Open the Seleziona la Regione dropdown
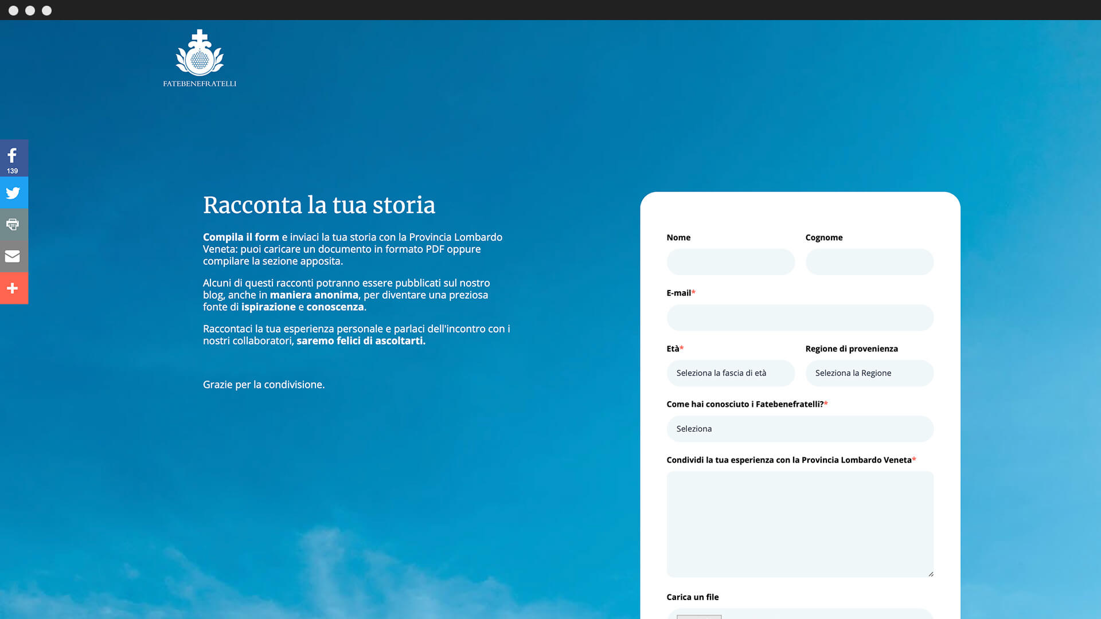The width and height of the screenshot is (1101, 619). (869, 373)
